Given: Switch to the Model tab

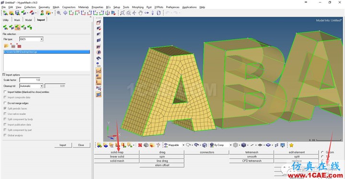Looking at the screenshot, I should [x=28, y=20].
